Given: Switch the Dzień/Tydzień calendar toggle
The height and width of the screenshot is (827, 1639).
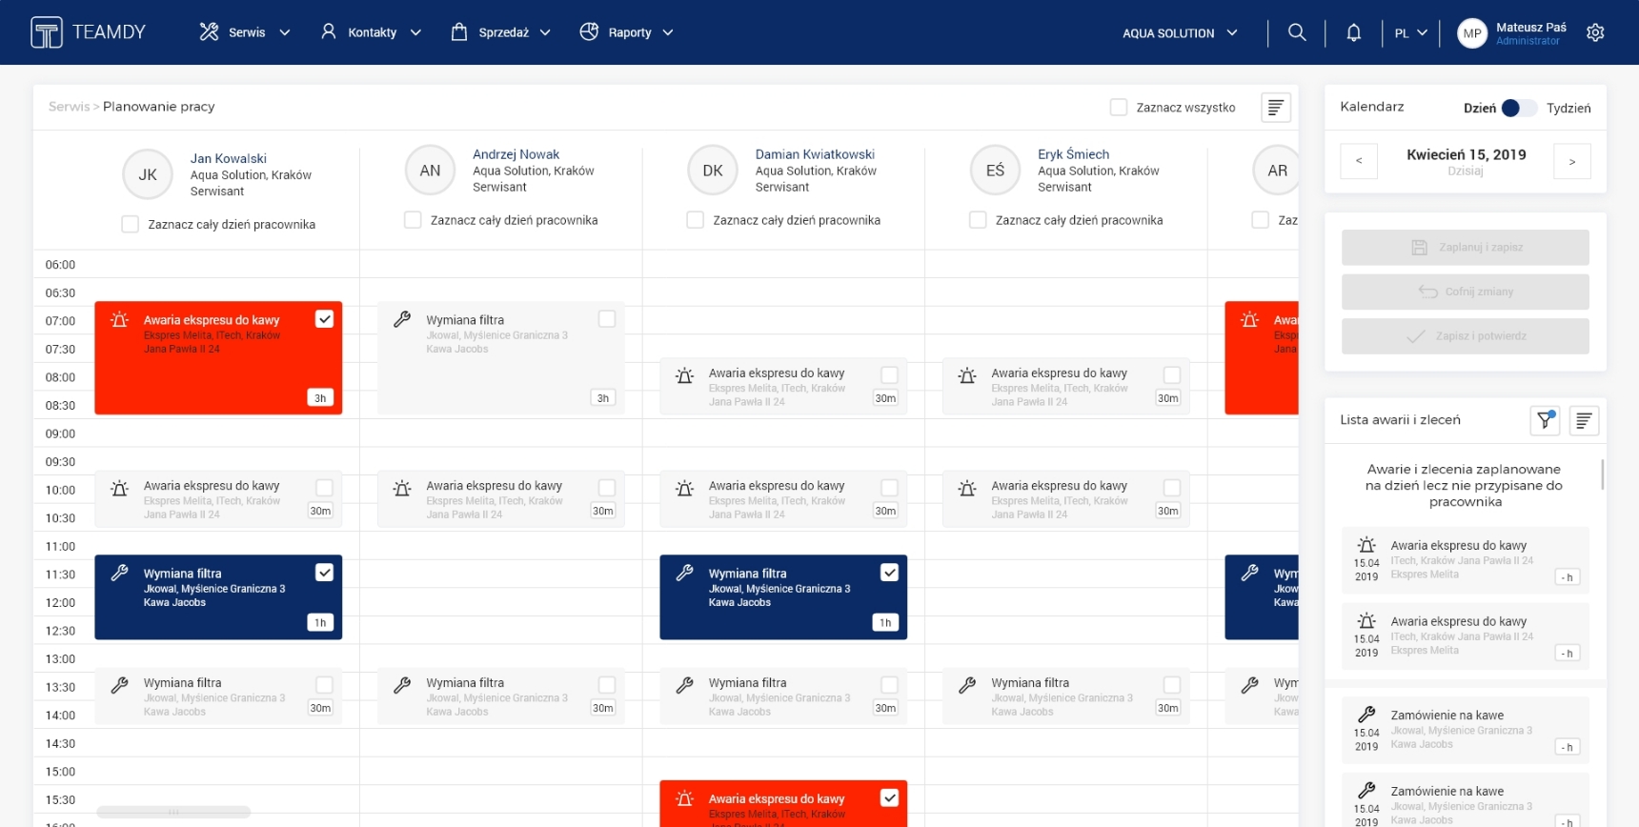Looking at the screenshot, I should tap(1518, 108).
